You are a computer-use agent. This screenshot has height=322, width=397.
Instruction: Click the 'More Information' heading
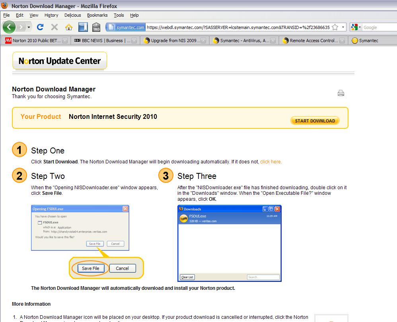tap(31, 304)
